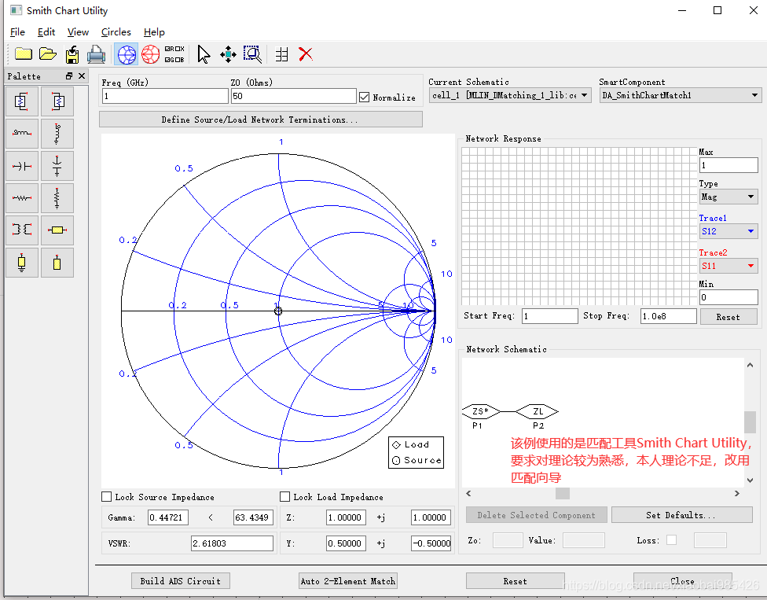Toggle the blue impedance Smith chart icon
The width and height of the screenshot is (767, 600).
(127, 54)
